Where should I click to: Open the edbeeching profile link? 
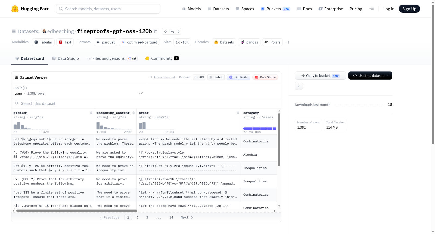pyautogui.click(x=60, y=31)
